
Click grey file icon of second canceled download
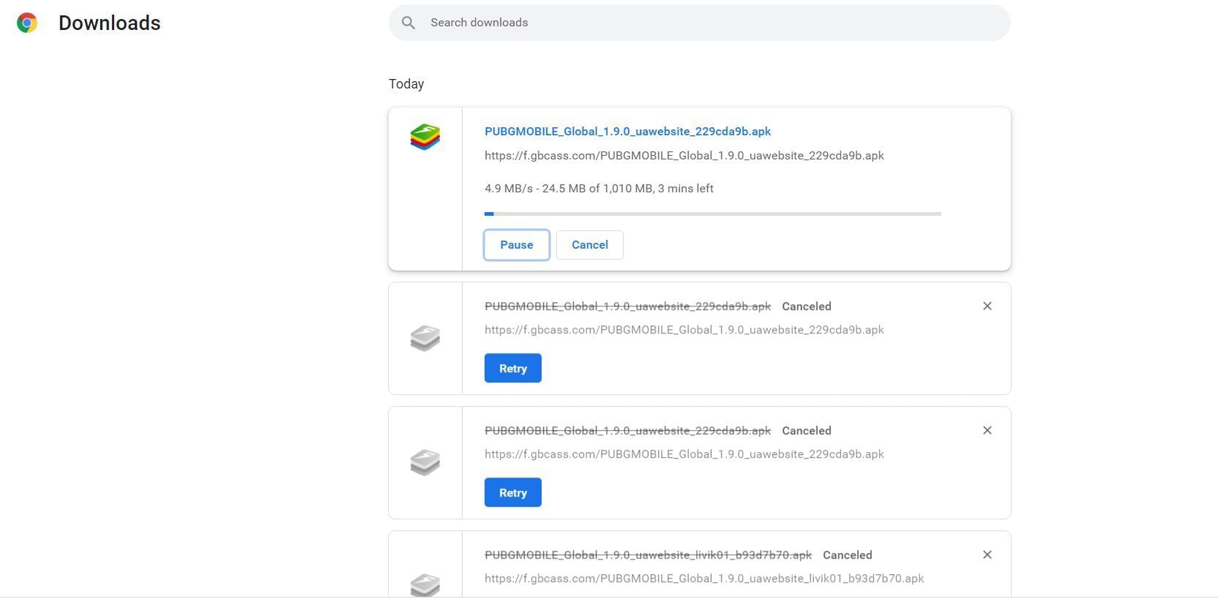click(425, 462)
